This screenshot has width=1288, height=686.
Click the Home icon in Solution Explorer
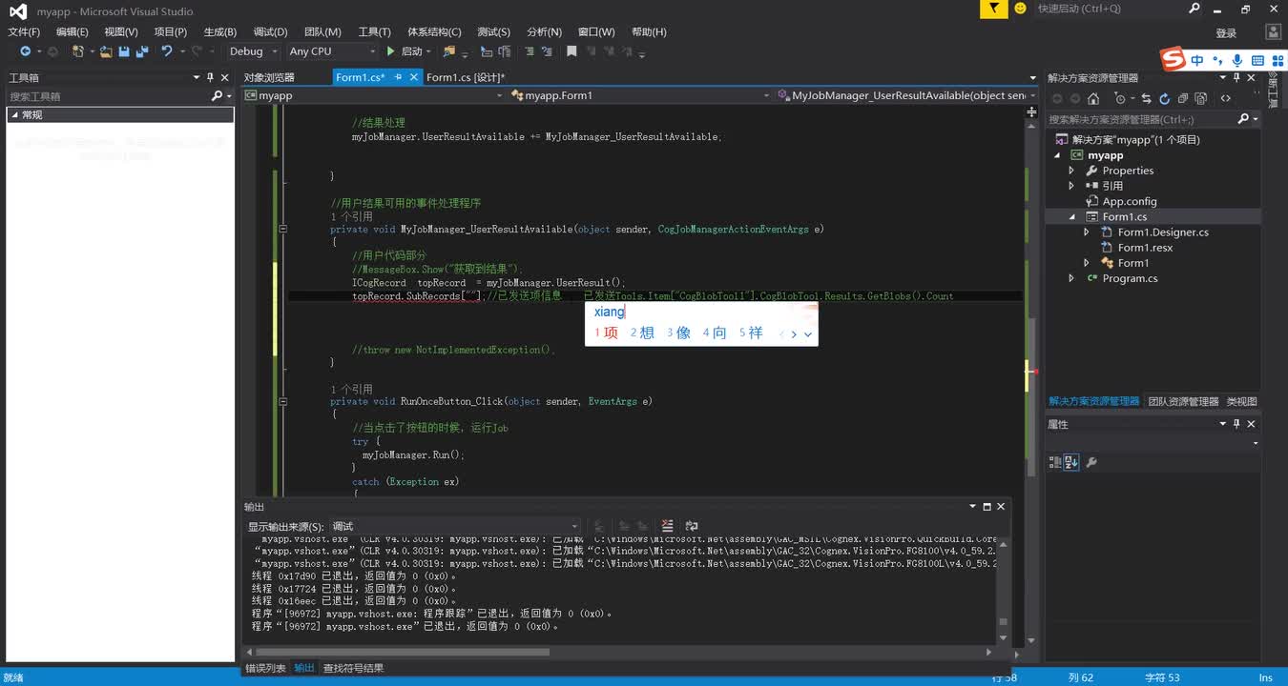point(1093,98)
